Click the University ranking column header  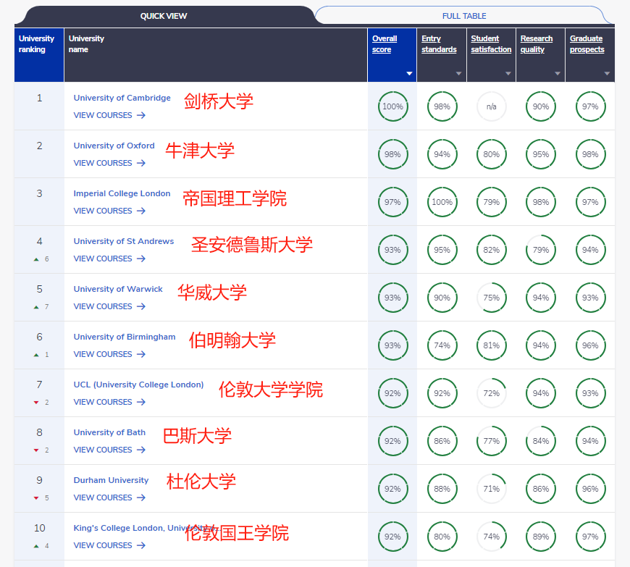click(39, 55)
